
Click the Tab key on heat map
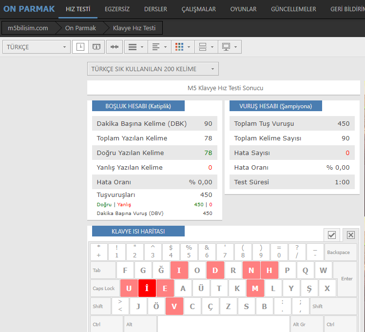[x=103, y=270]
